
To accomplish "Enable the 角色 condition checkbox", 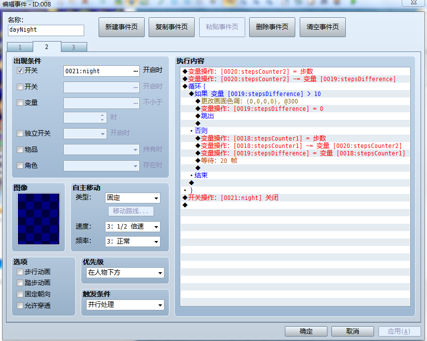I will pyautogui.click(x=20, y=165).
